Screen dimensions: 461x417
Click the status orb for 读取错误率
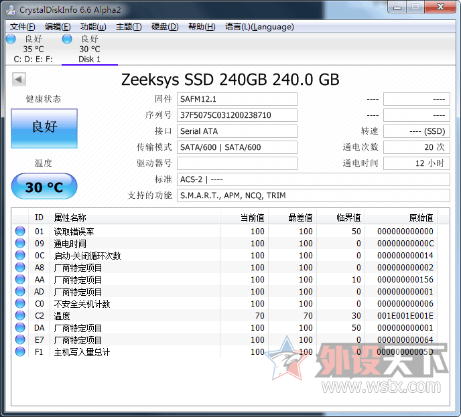pyautogui.click(x=20, y=231)
